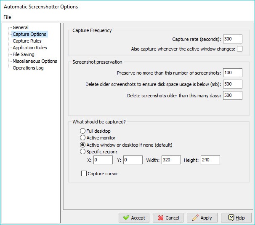Screen dimensions: 255x225
Task: Open the Capture Rules section
Action: pos(27,41)
